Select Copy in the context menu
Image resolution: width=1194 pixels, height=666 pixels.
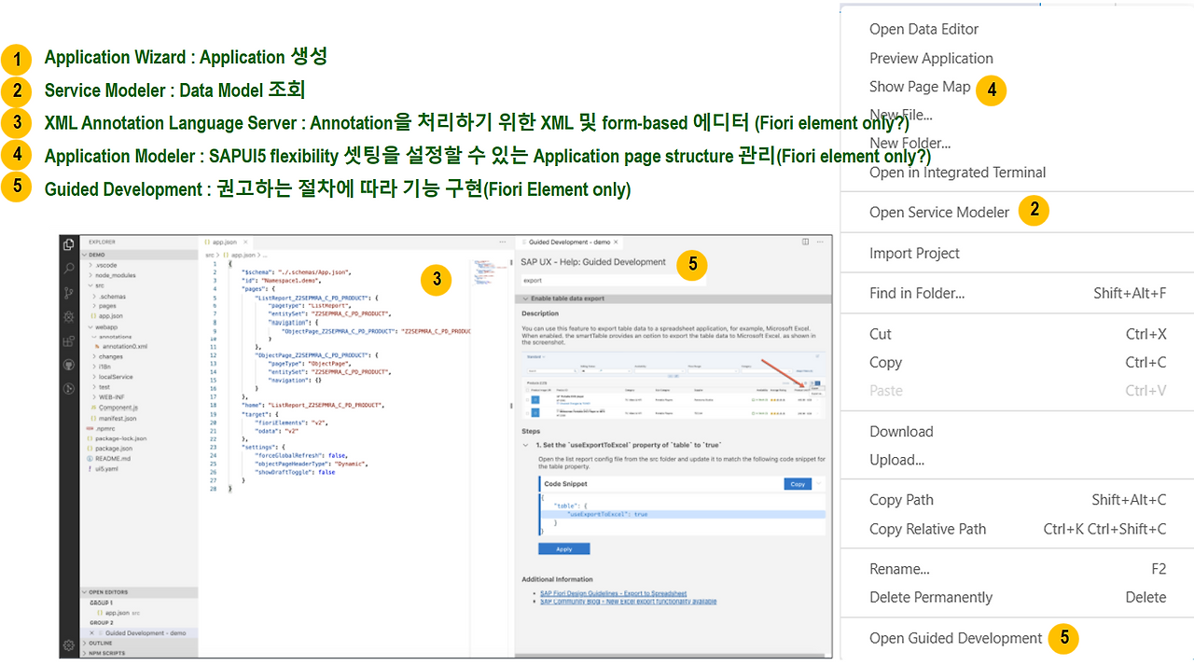[885, 362]
